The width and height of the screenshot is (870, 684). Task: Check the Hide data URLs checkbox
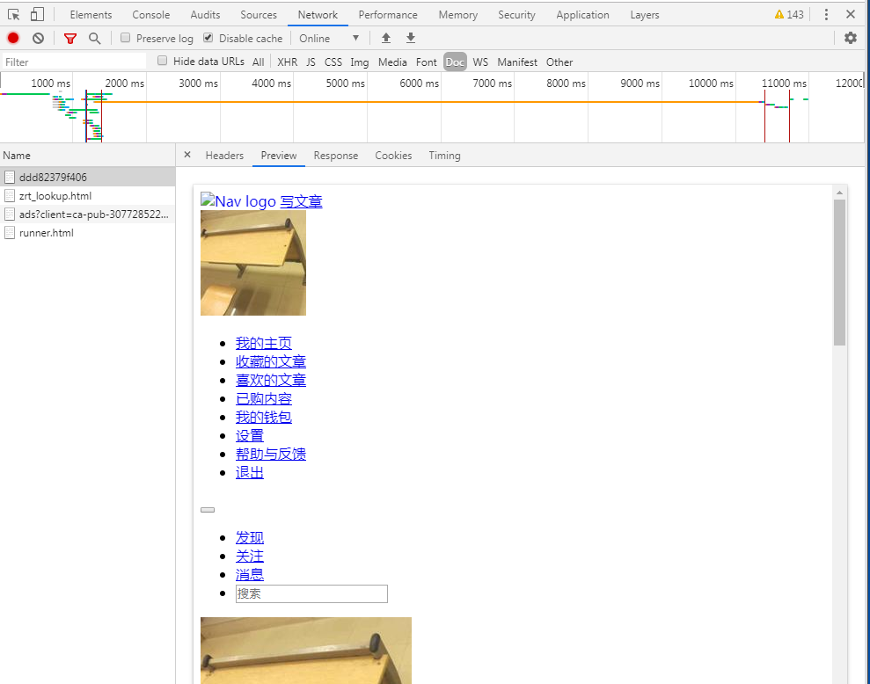coord(162,61)
